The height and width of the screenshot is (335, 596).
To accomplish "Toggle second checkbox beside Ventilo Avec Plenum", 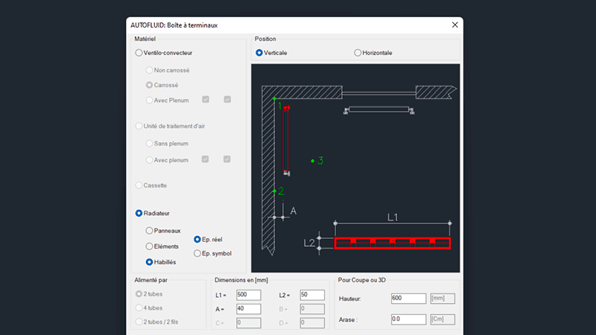I will coord(227,100).
